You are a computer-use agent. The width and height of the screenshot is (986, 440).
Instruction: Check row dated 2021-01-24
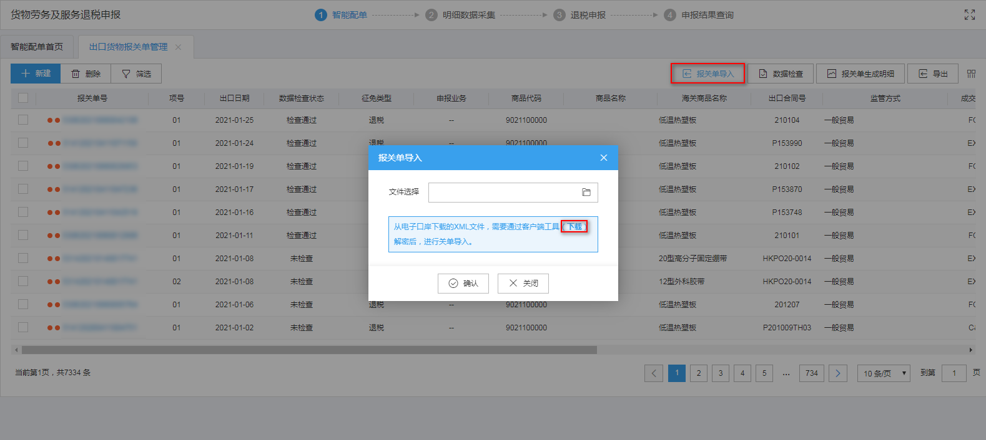23,143
